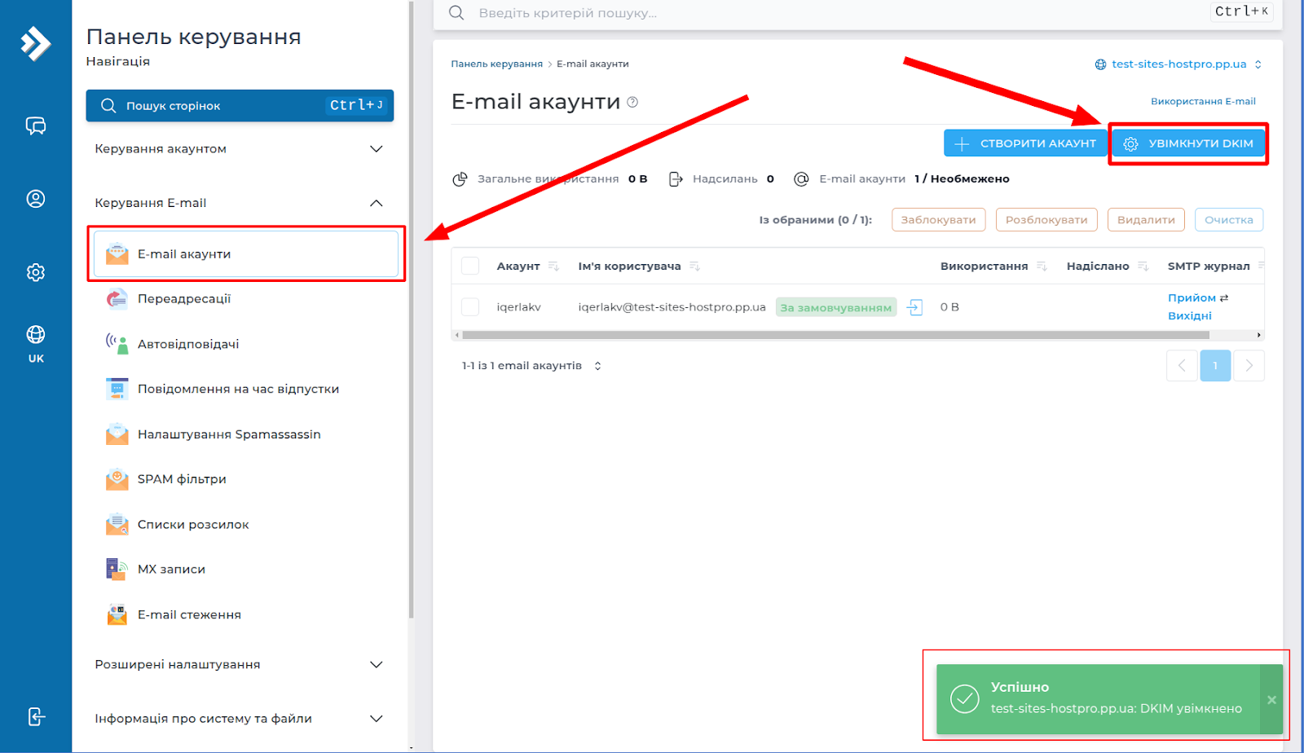Image resolution: width=1304 pixels, height=753 pixels.
Task: Open Вихідні SMTP log link
Action: [1190, 316]
